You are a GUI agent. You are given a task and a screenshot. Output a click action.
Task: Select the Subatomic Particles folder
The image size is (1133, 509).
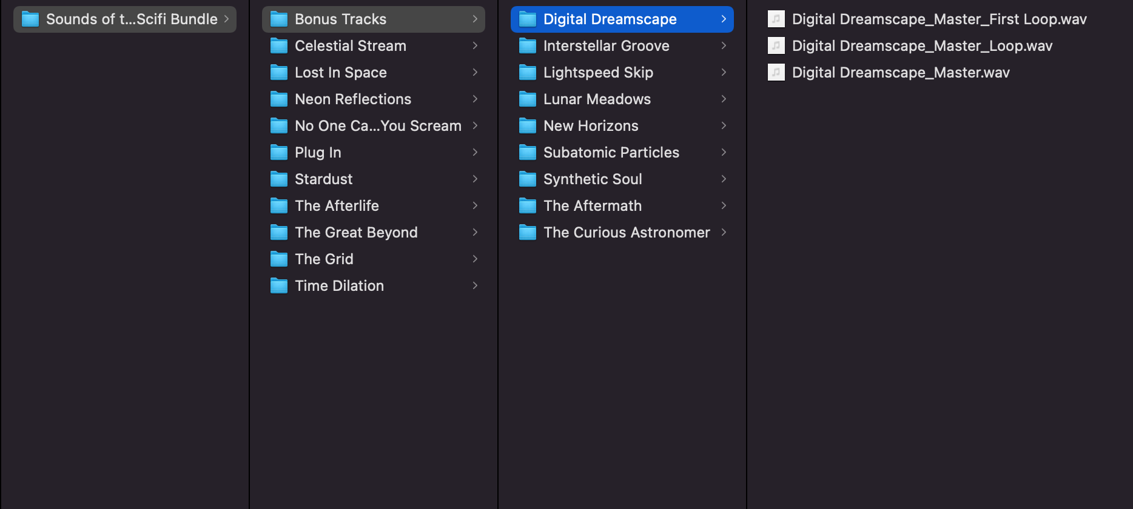[611, 153]
